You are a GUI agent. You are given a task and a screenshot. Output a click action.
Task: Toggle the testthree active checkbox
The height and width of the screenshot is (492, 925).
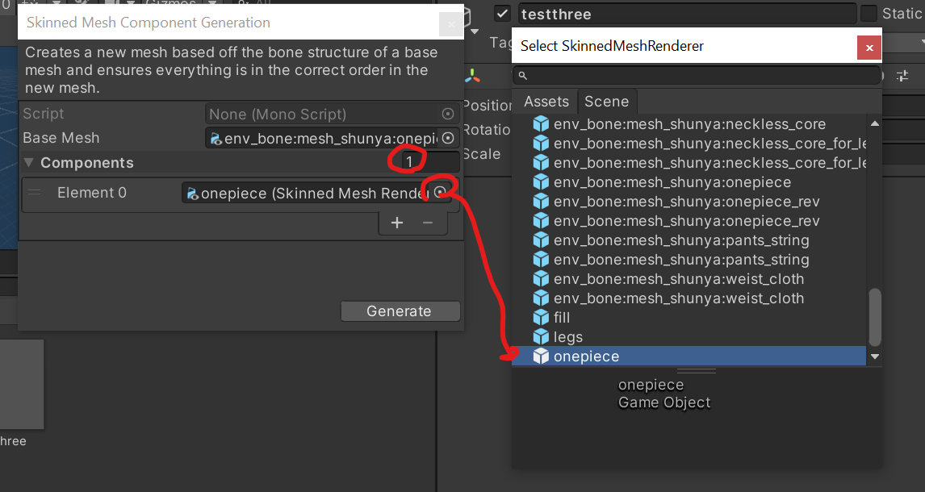click(x=502, y=13)
